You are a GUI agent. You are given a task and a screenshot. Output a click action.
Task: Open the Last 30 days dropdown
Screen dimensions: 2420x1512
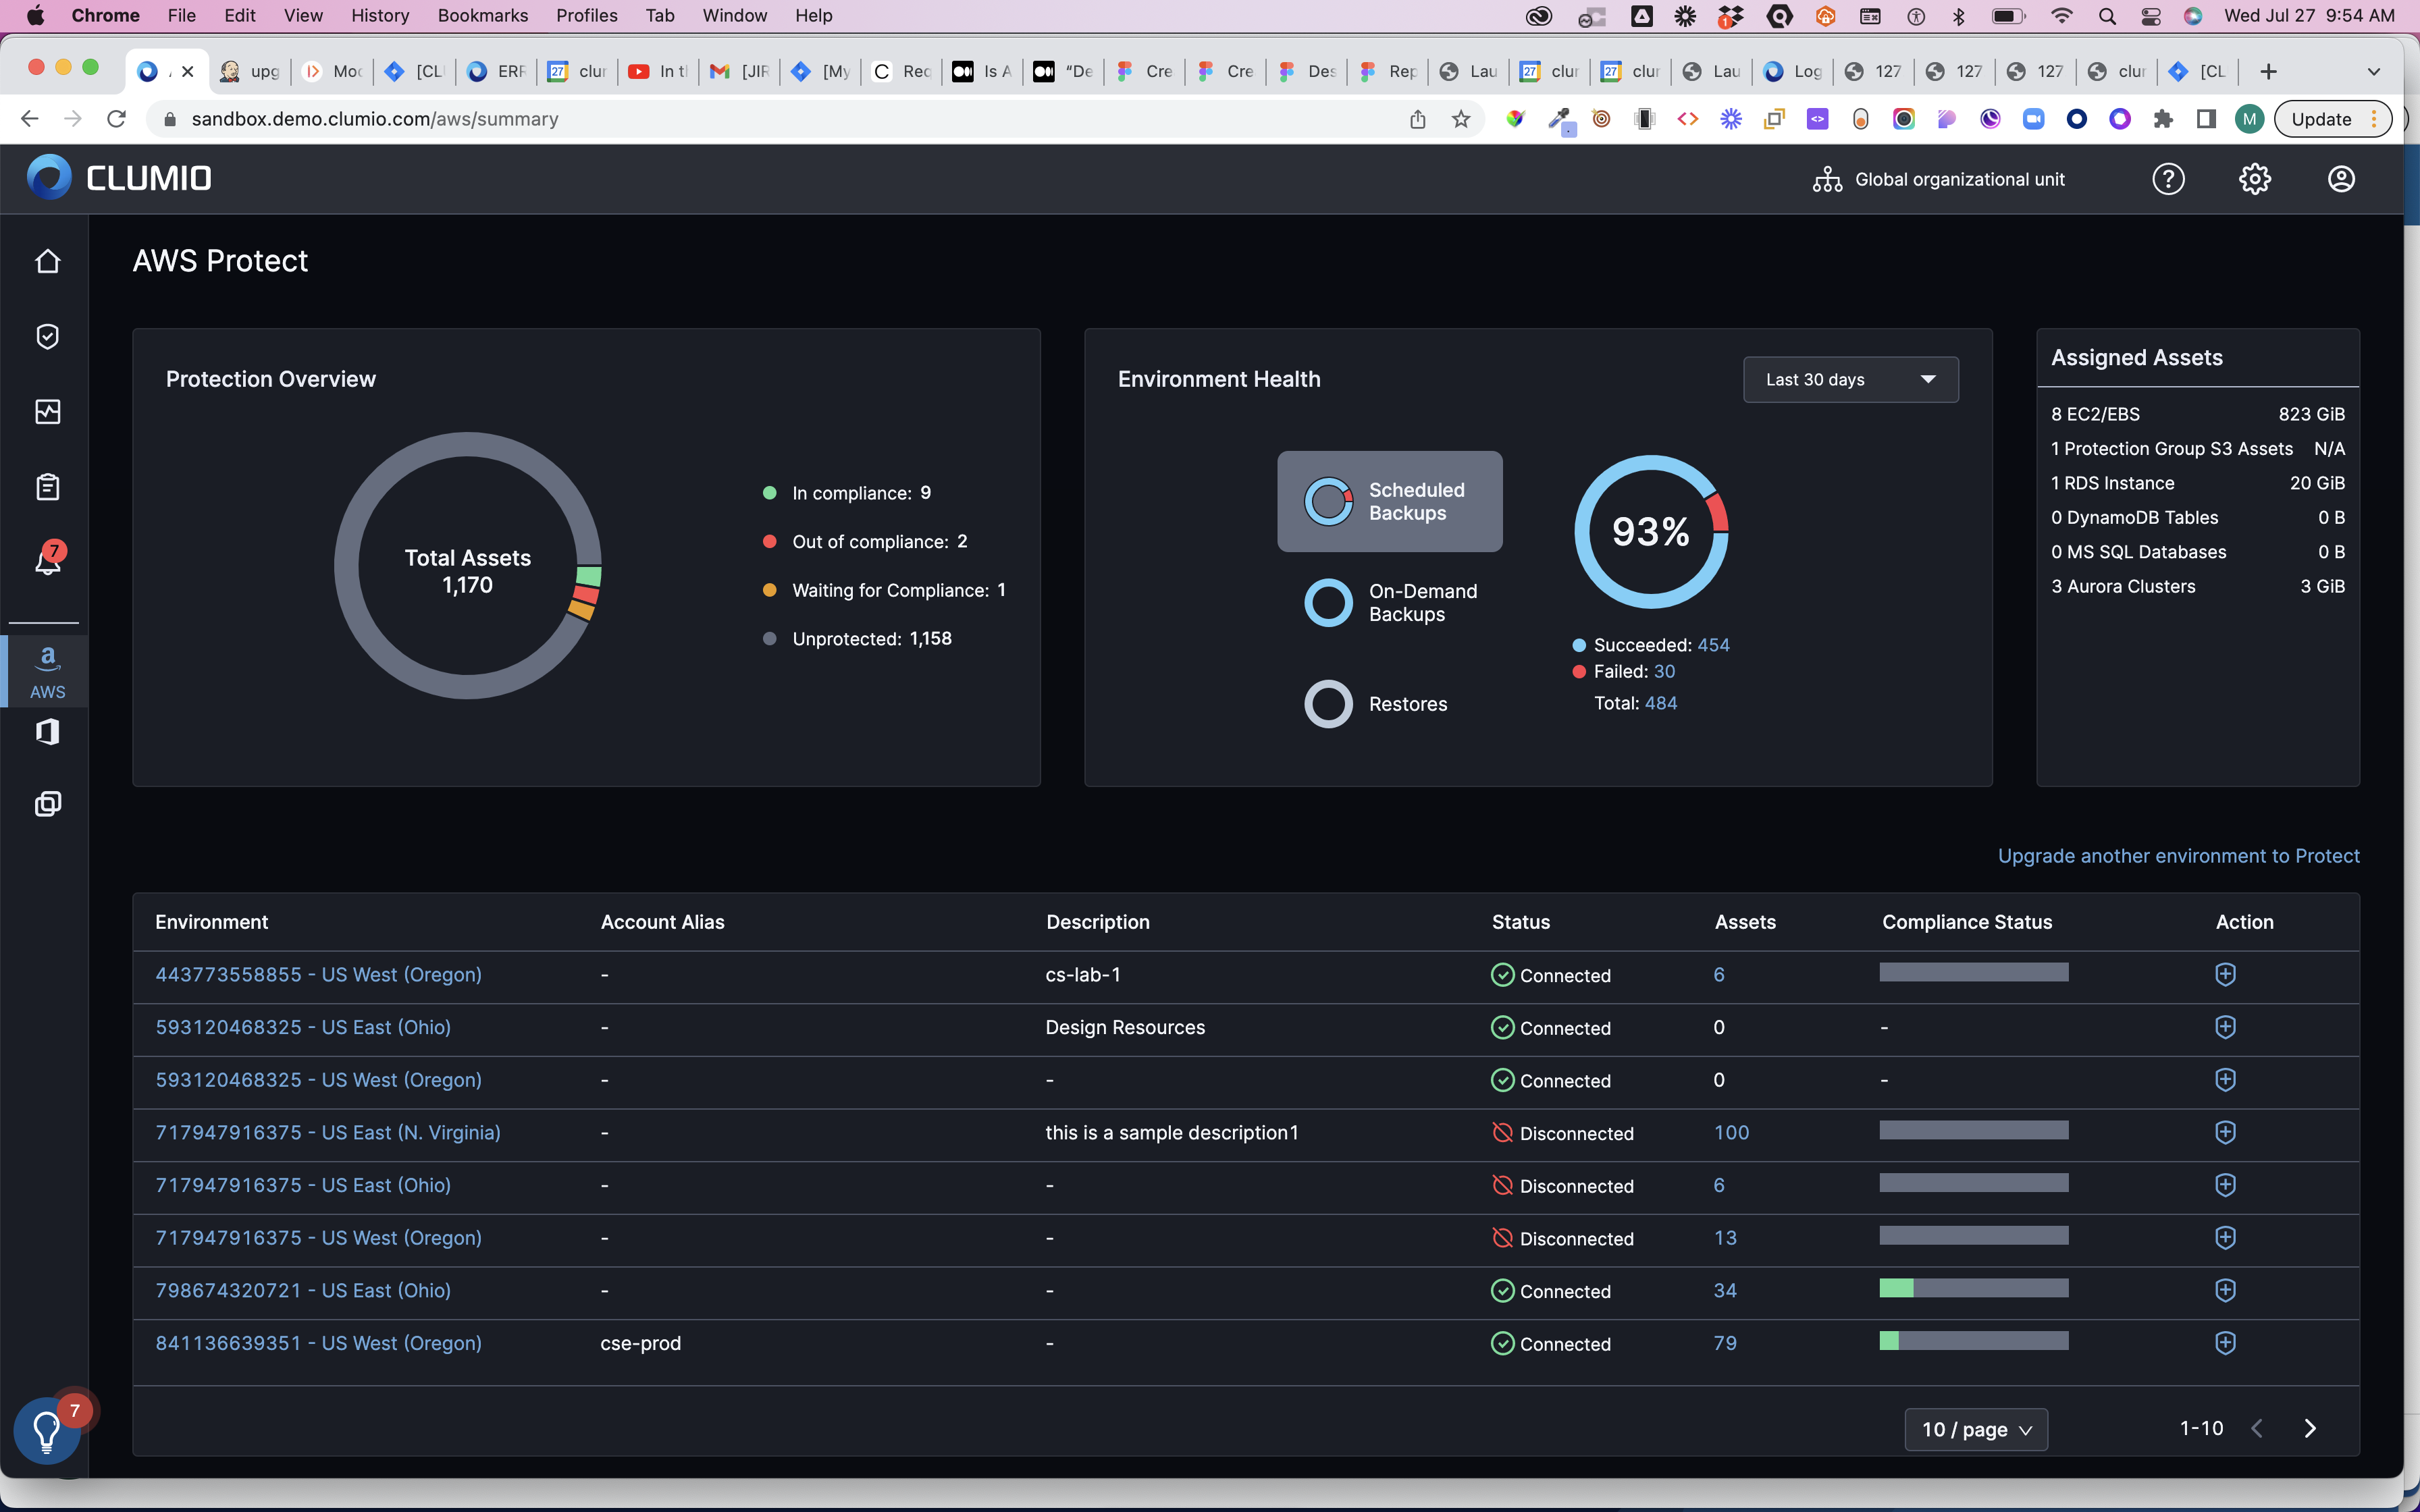tap(1850, 380)
